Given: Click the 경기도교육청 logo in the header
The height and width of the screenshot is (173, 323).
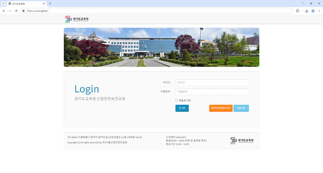Looking at the screenshot, I should 77,19.
